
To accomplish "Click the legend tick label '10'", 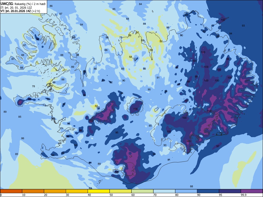I will [x=24, y=195].
